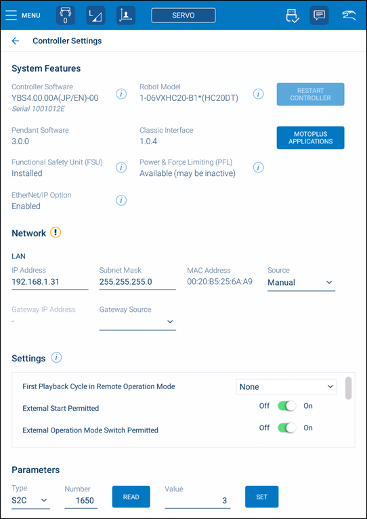
Task: Click the robot tool number icon
Action: coord(66,16)
